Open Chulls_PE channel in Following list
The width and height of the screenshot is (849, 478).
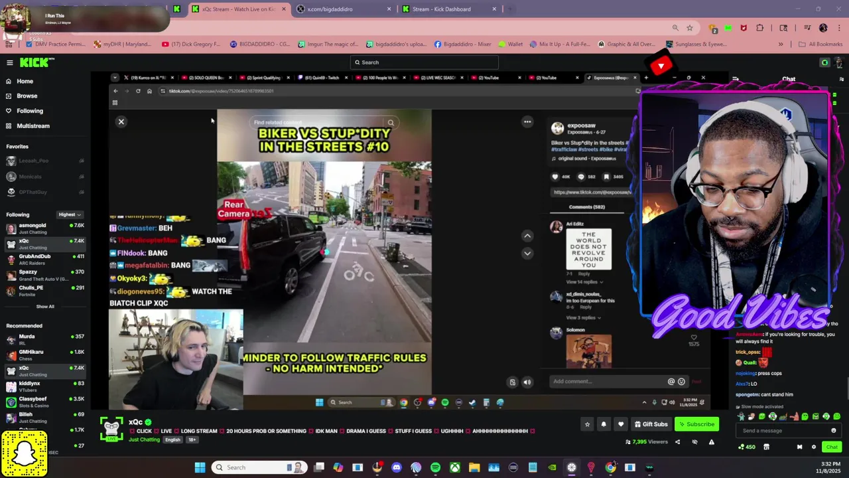pos(45,290)
